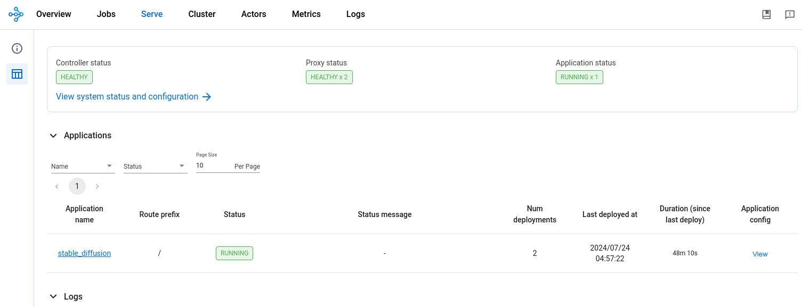The image size is (802, 307).
Task: Go to the previous page arrow
Action: coord(57,186)
